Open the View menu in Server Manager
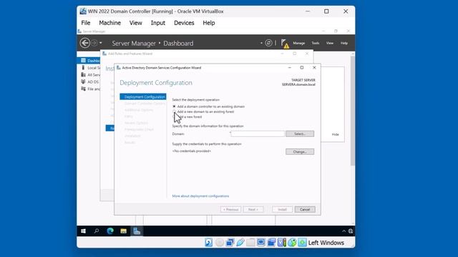 [330, 43]
